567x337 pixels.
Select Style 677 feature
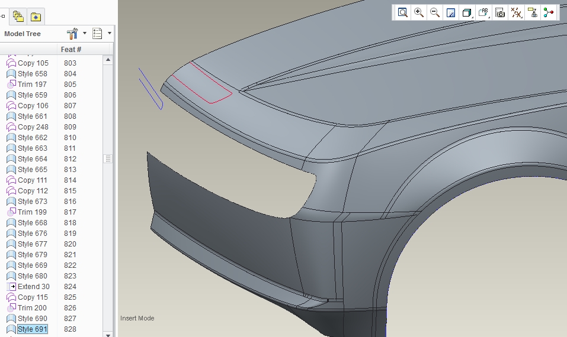(33, 244)
